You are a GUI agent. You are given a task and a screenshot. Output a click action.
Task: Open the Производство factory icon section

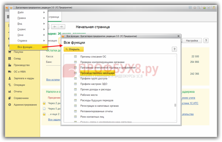point(10,65)
